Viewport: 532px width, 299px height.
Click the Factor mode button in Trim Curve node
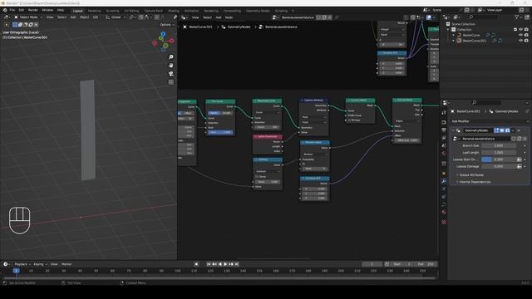pyautogui.click(x=214, y=113)
